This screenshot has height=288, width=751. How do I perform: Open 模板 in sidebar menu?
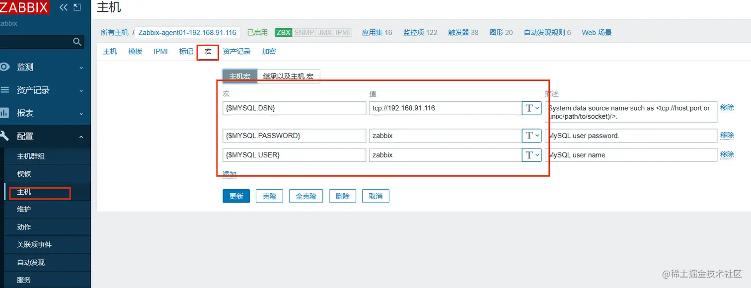(x=24, y=174)
